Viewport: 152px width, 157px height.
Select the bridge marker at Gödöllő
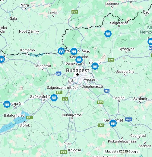pos(95,66)
